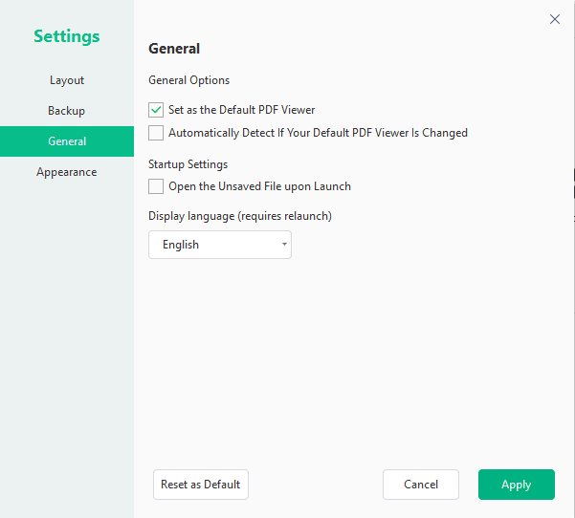Image resolution: width=575 pixels, height=518 pixels.
Task: Click the bold General page heading
Action: pyautogui.click(x=174, y=49)
